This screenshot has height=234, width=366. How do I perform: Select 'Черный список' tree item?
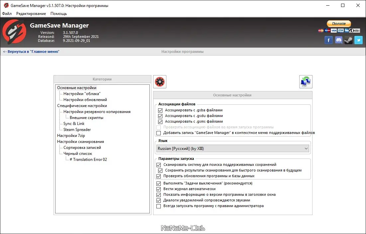[x=78, y=154]
